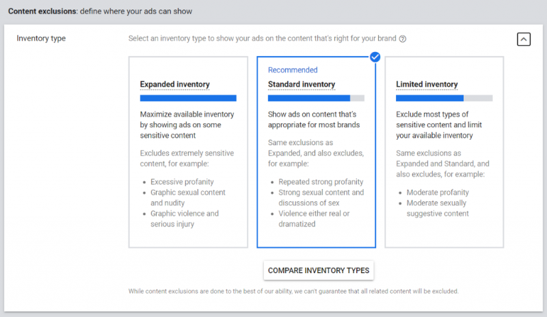This screenshot has width=547, height=317.
Task: Click the content exclusions disclaimer text
Action: coord(293,291)
